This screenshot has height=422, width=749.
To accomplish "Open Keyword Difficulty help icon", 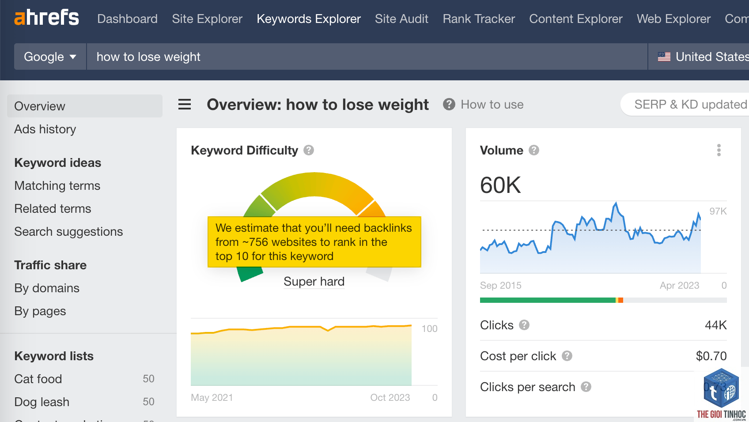I will coord(309,150).
